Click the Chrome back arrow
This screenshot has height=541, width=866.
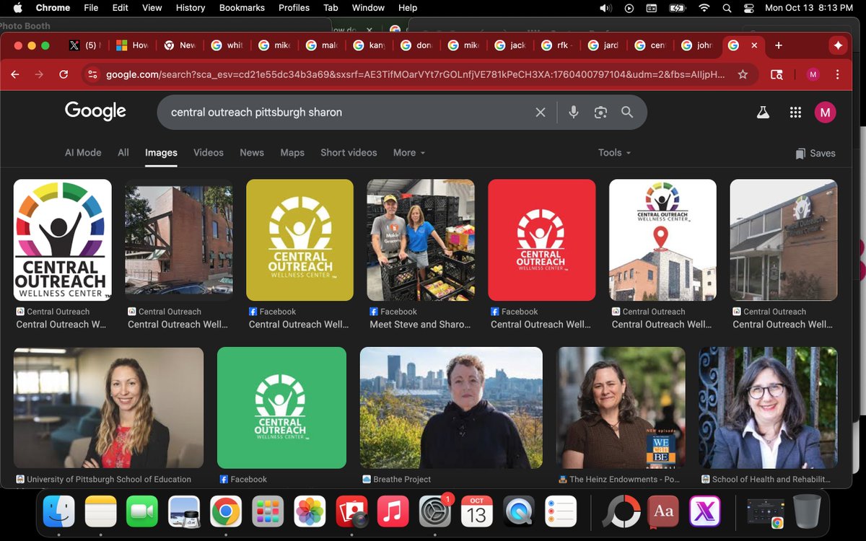pyautogui.click(x=15, y=74)
